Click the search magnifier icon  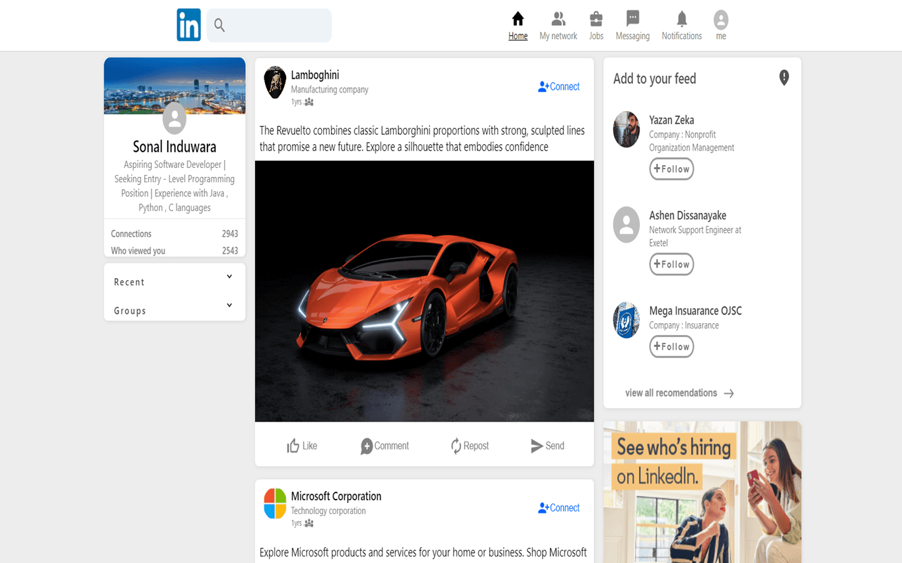(x=219, y=25)
